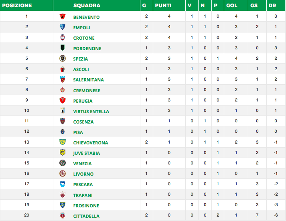Image resolution: width=286 pixels, height=221 pixels.
Task: Click the Cittadella team crest icon
Action: 62,216
